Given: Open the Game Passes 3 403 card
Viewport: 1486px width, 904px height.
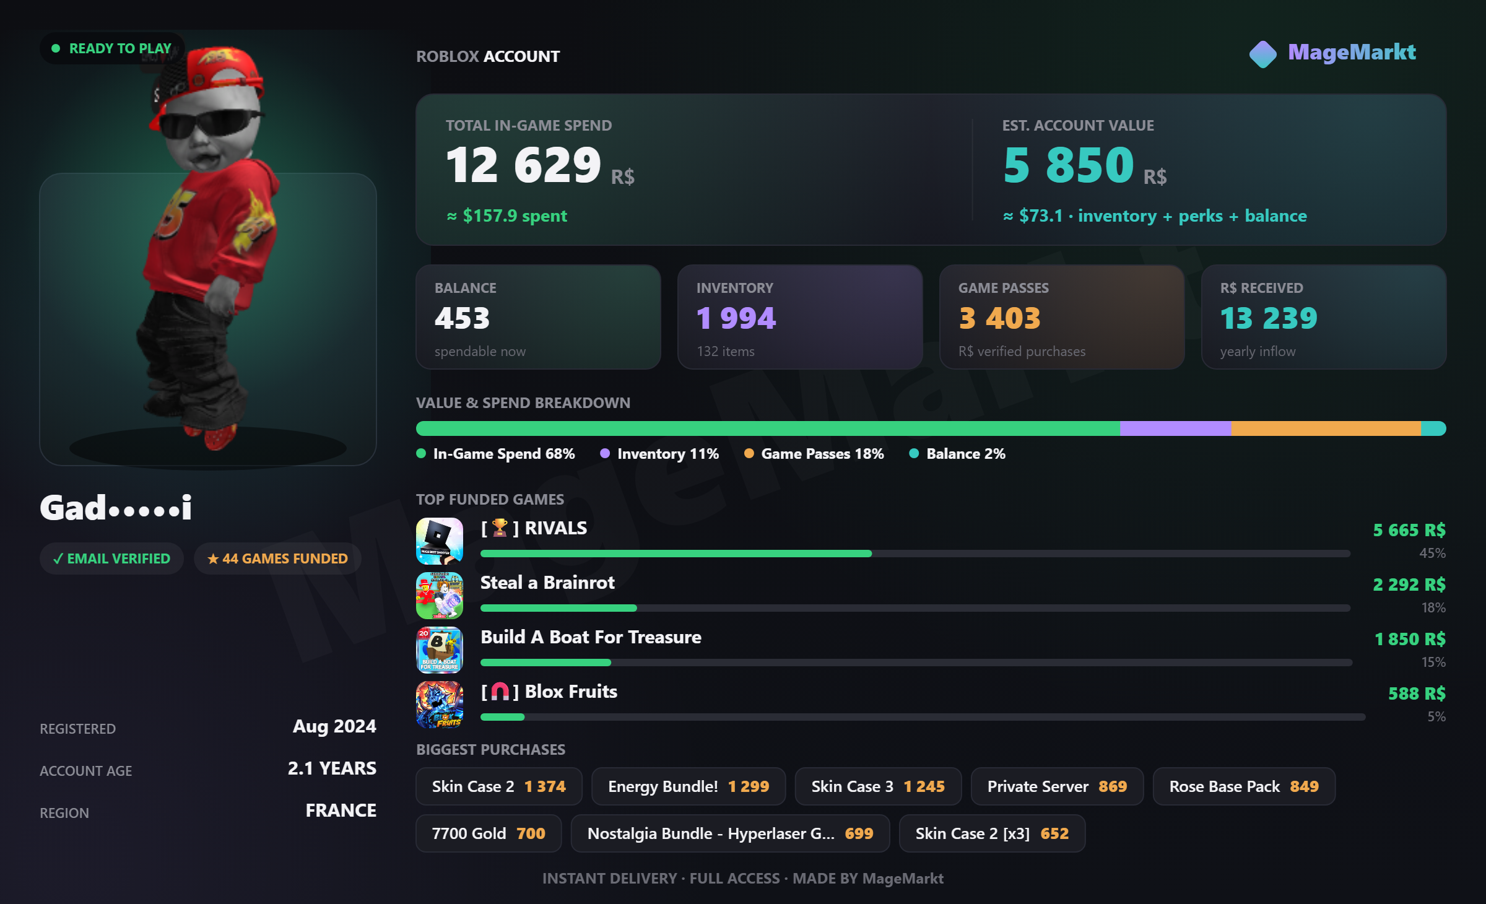Looking at the screenshot, I should click(1062, 317).
